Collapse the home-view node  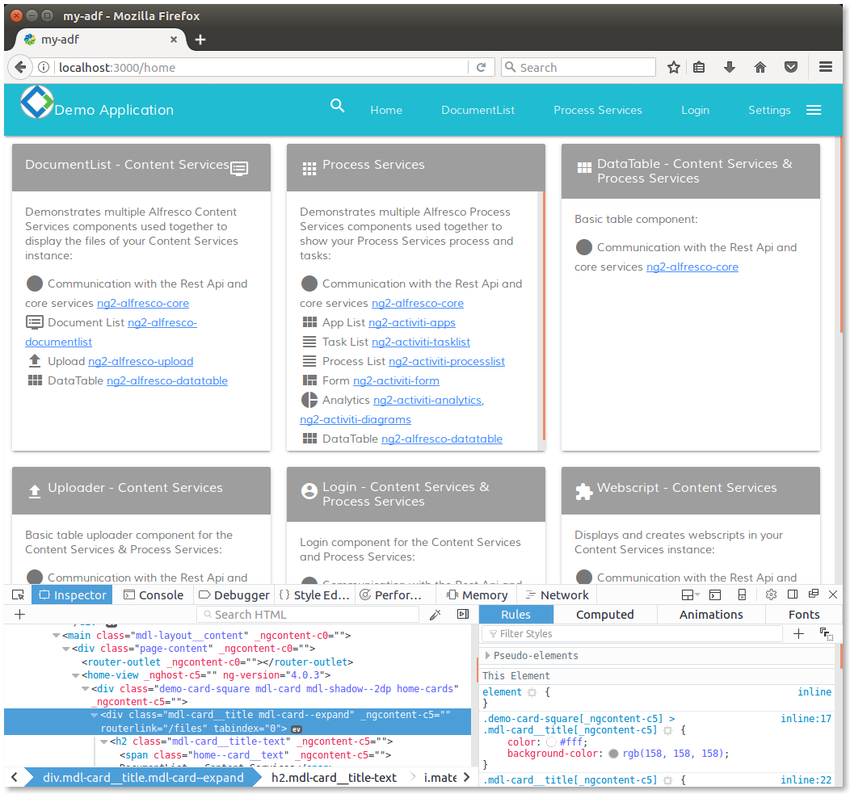click(75, 675)
